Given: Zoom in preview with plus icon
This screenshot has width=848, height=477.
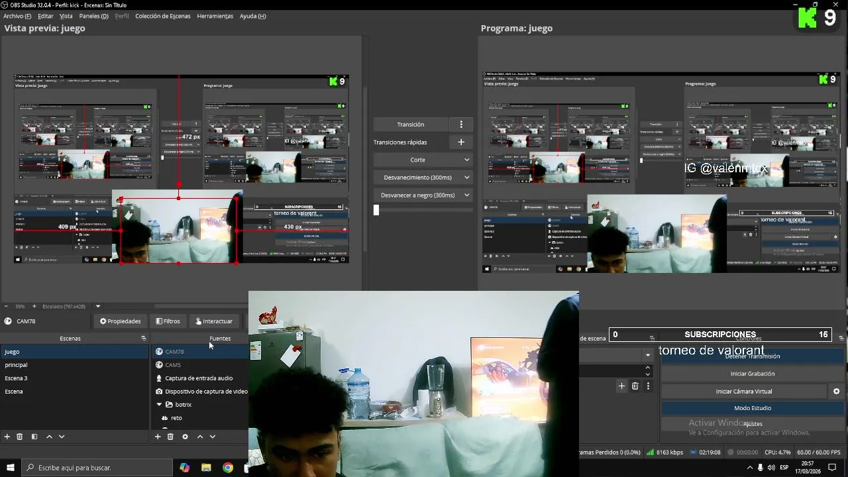Looking at the screenshot, I should [x=34, y=307].
